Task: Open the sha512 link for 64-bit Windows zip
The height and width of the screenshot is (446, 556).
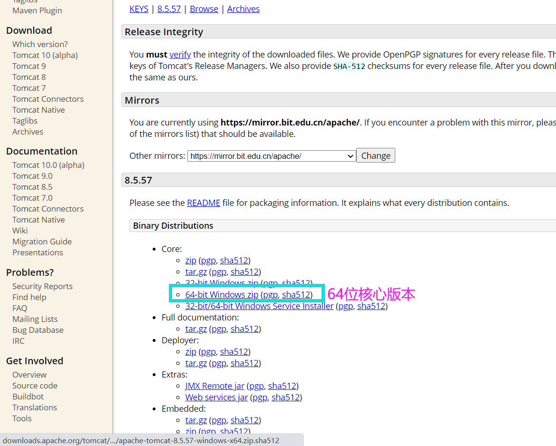Action: point(296,295)
